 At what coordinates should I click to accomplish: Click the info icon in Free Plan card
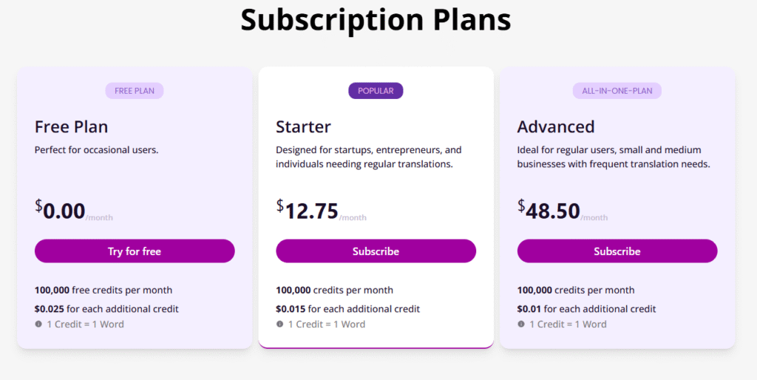(x=38, y=324)
